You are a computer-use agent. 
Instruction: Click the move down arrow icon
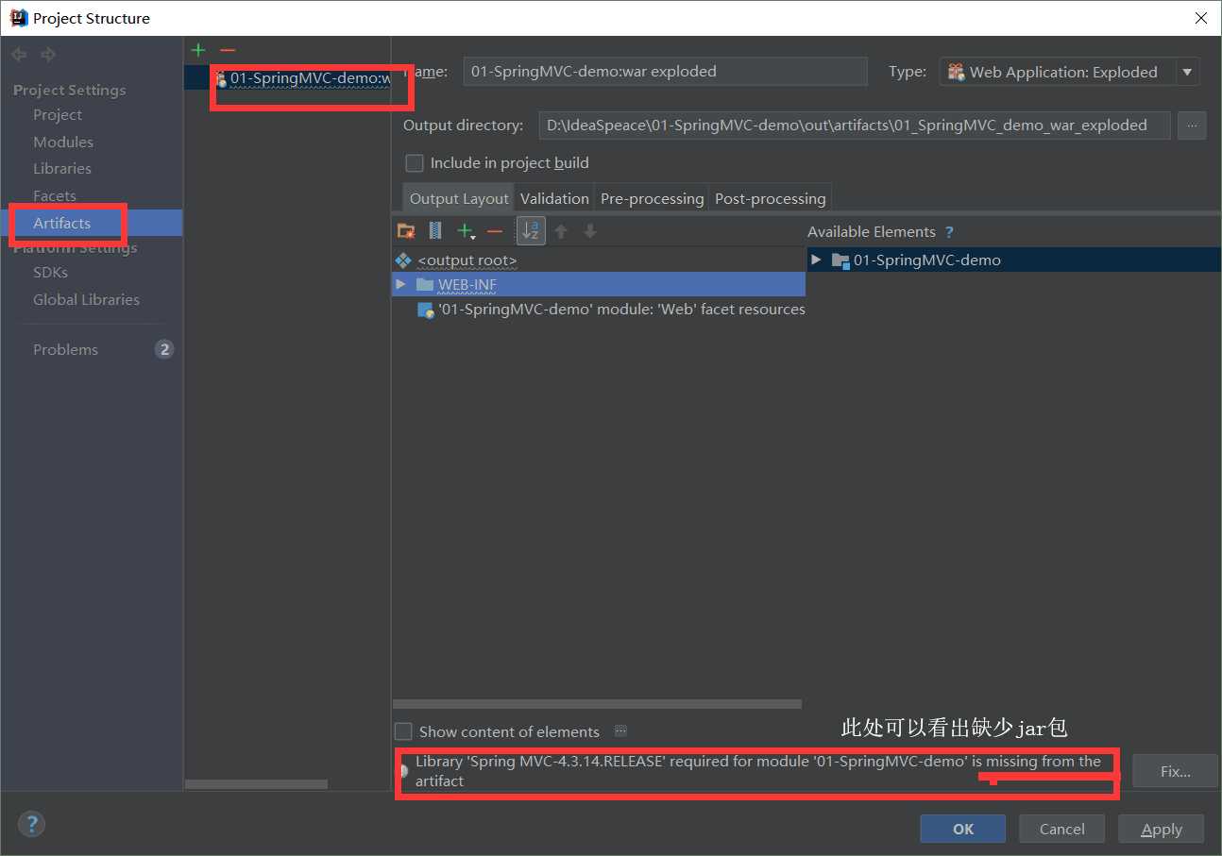590,230
